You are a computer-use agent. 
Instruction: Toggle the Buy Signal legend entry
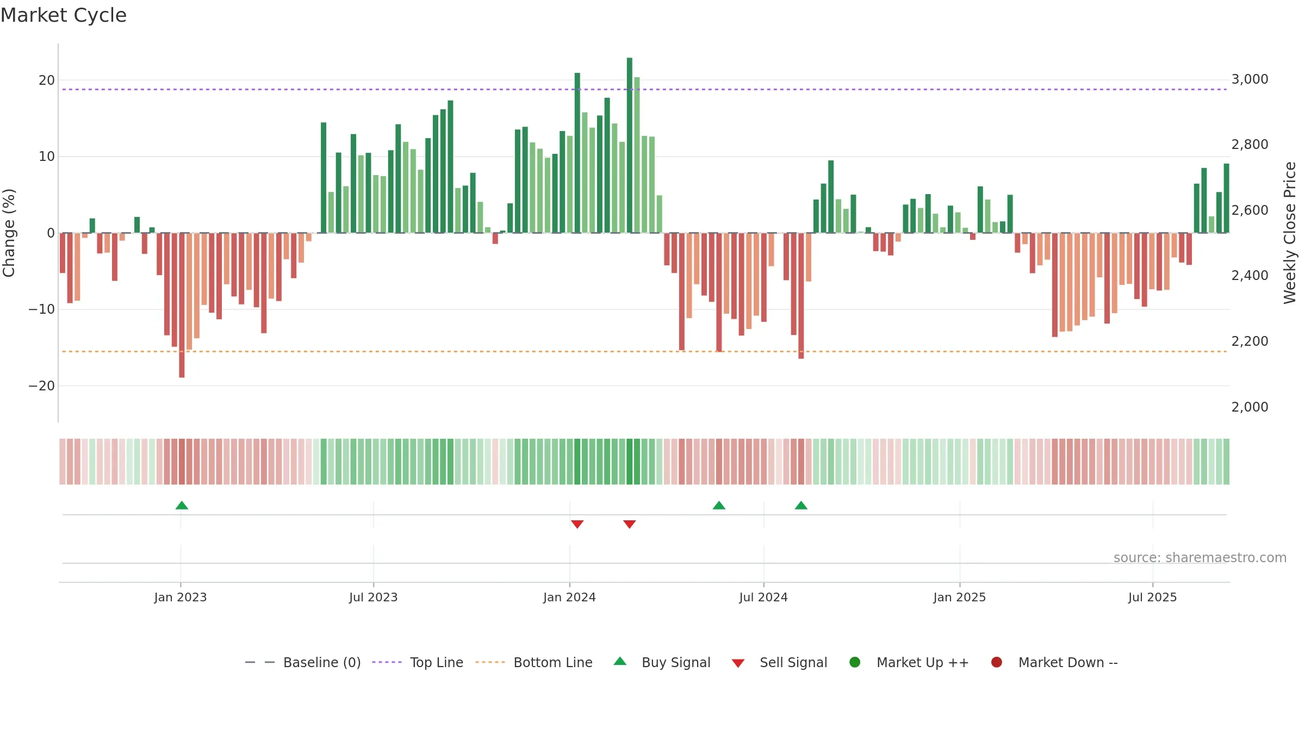pyautogui.click(x=662, y=662)
